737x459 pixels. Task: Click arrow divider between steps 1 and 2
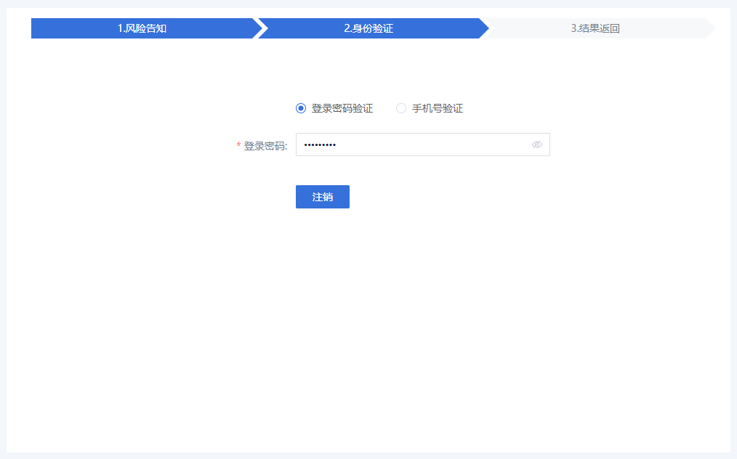pos(259,28)
